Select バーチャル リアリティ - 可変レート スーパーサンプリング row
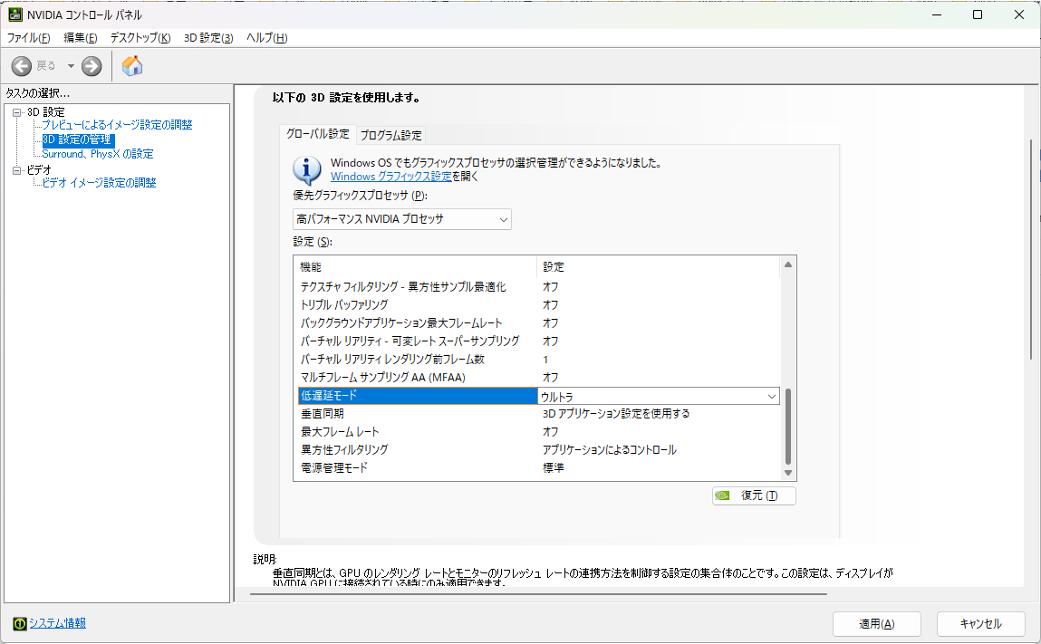Viewport: 1041px width, 644px height. click(538, 341)
